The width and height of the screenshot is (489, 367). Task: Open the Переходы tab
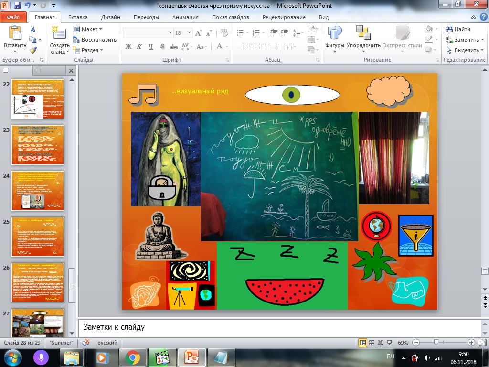tap(146, 17)
